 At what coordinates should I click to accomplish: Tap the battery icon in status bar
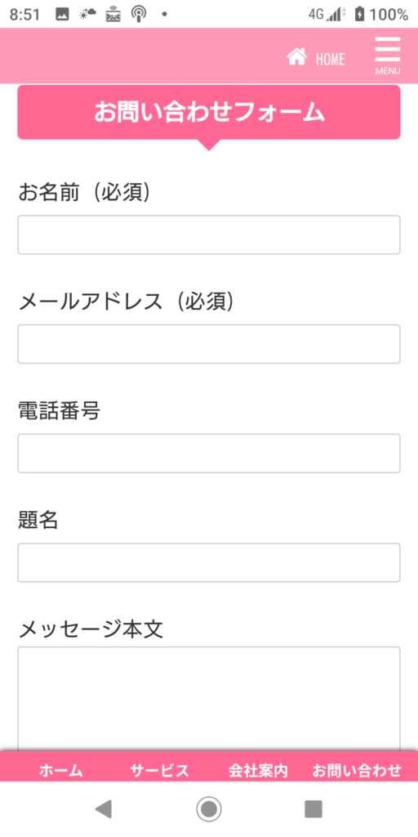pos(360,15)
